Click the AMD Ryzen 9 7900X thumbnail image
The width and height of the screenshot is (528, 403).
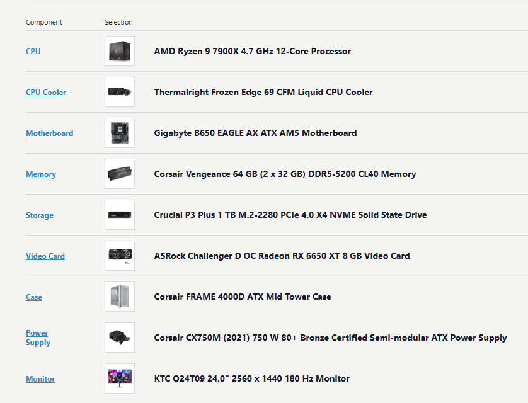point(120,51)
